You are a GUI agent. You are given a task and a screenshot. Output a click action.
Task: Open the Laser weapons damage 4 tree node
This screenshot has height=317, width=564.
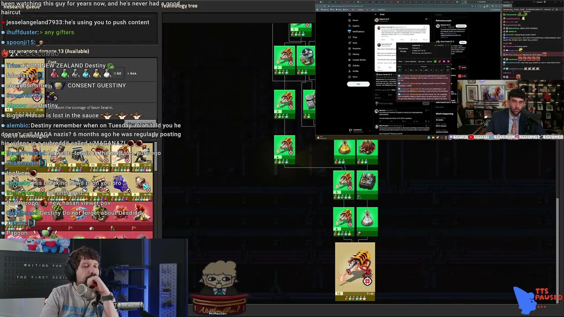pyautogui.click(x=285, y=150)
